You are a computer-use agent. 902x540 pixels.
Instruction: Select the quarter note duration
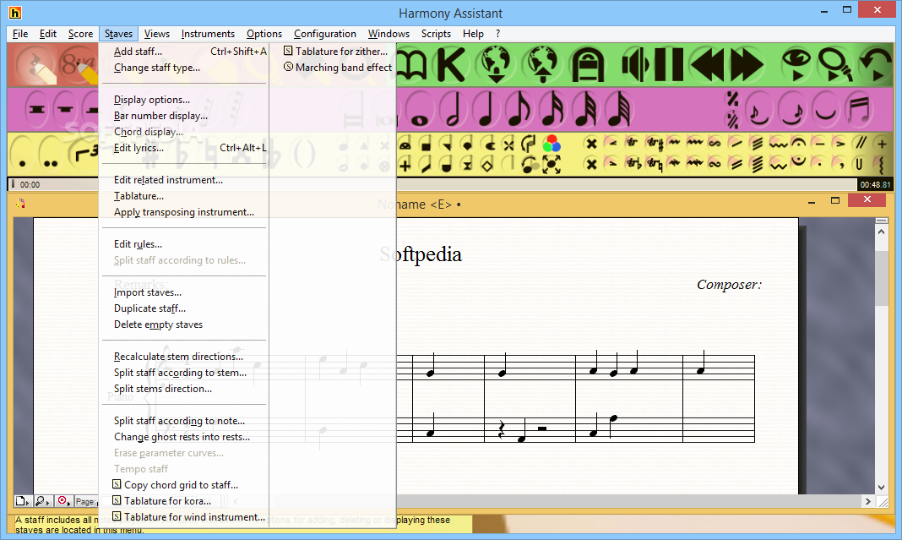coord(486,109)
